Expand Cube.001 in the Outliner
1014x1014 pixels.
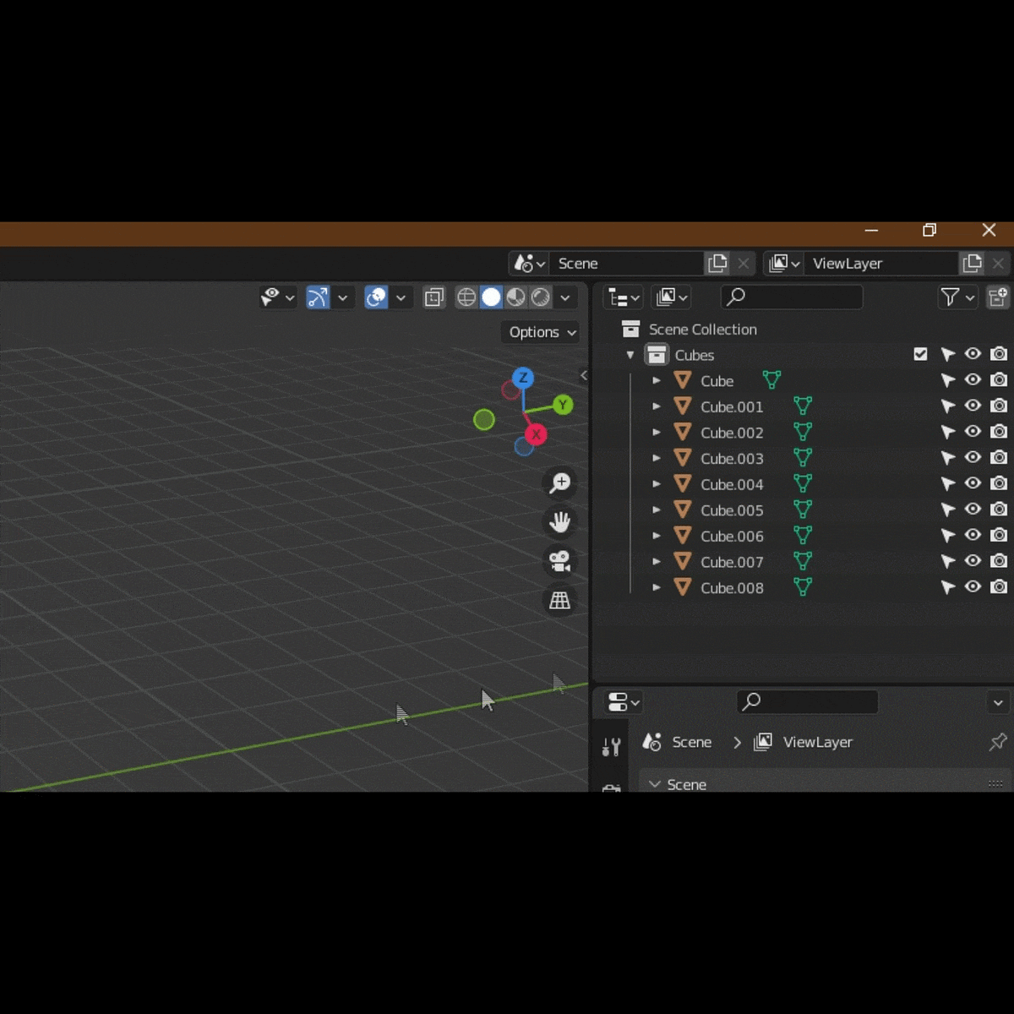(x=657, y=406)
